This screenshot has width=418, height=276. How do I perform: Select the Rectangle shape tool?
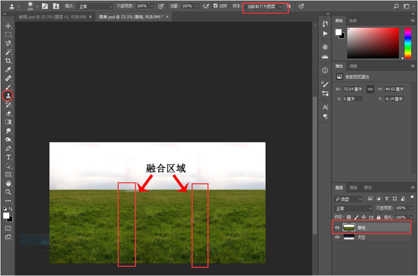(x=8, y=175)
